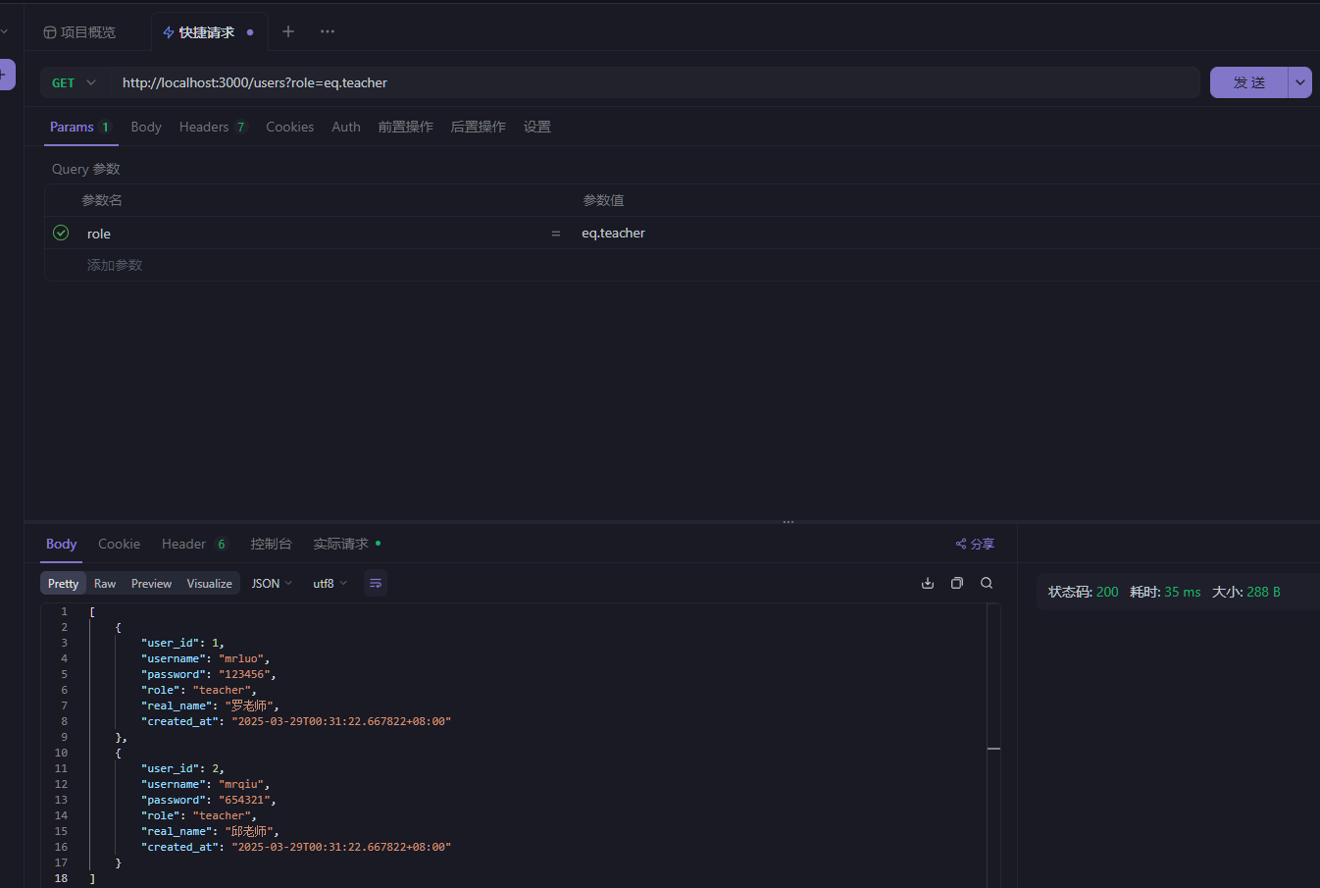Select Preview response view

coord(151,583)
